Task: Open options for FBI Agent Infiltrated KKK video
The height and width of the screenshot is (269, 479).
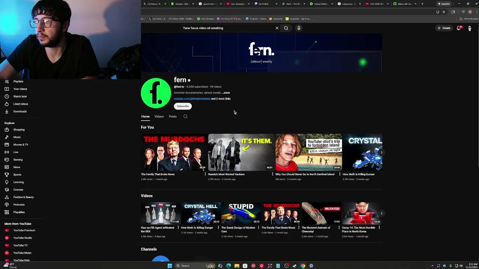Action: [178, 228]
